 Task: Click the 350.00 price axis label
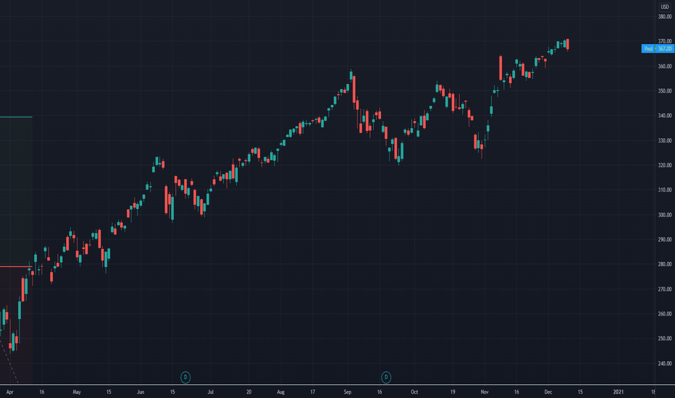coord(665,90)
